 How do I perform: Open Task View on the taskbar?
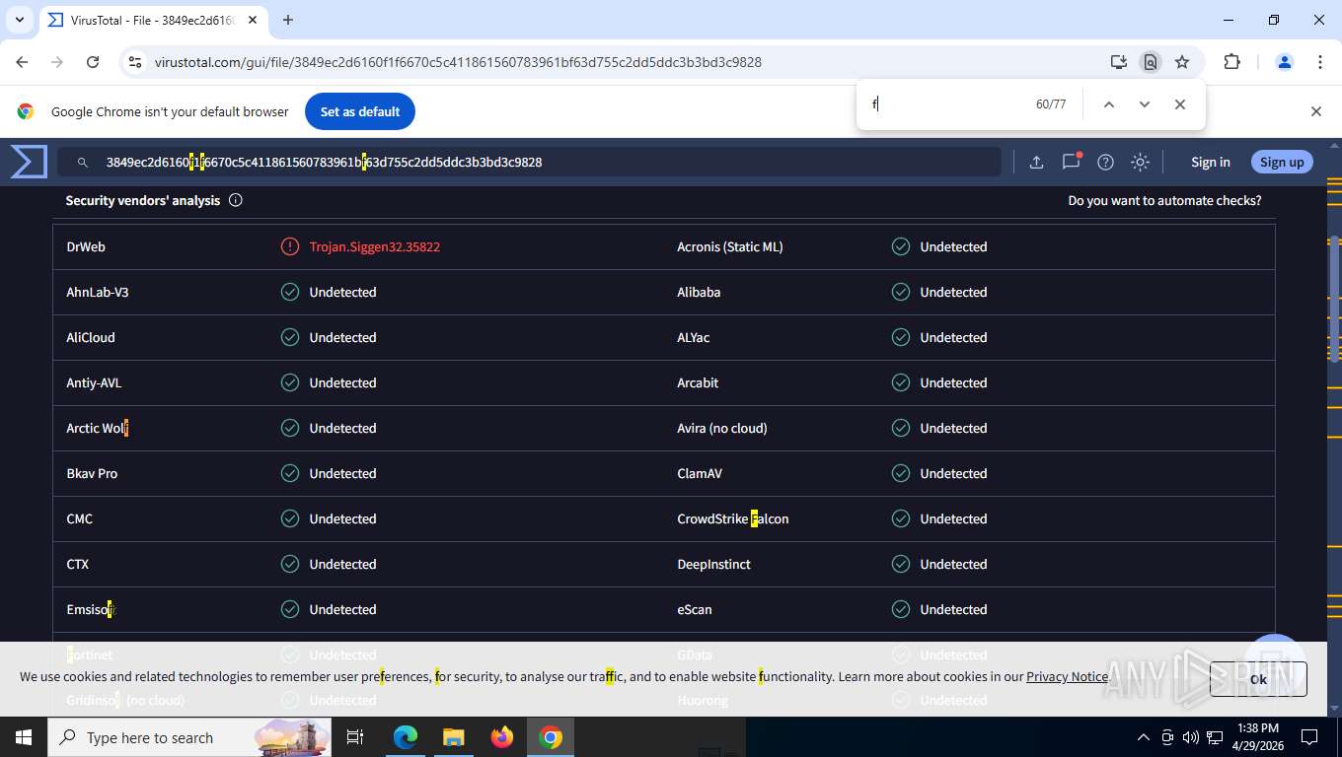[356, 737]
